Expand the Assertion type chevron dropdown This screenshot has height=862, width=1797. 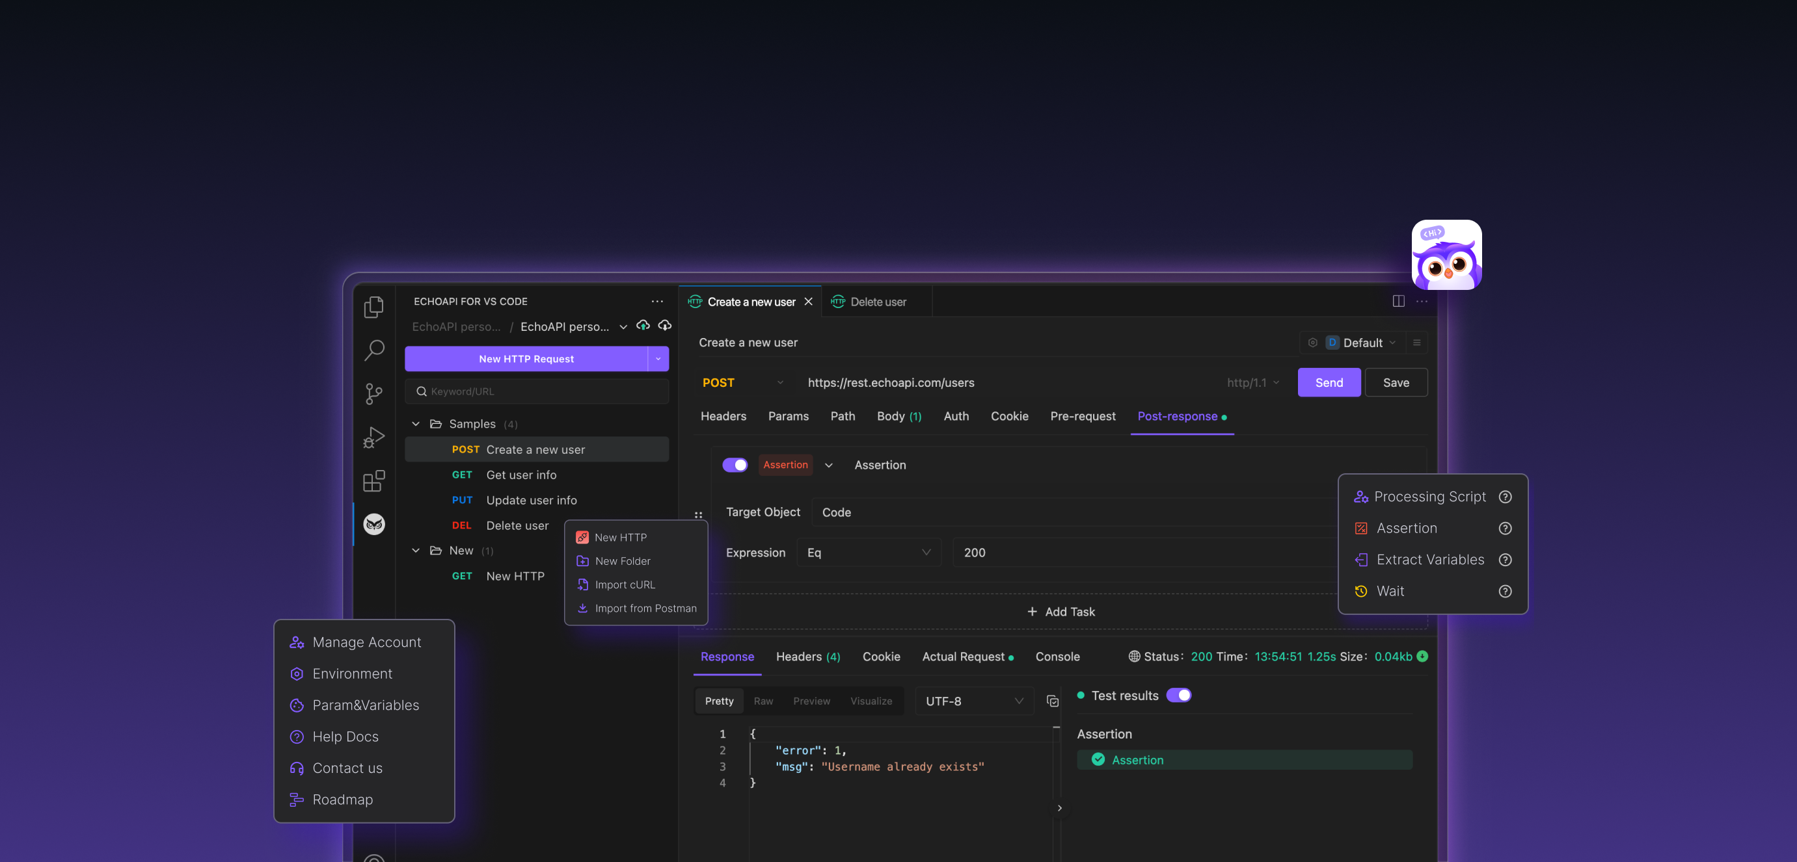[x=829, y=465]
